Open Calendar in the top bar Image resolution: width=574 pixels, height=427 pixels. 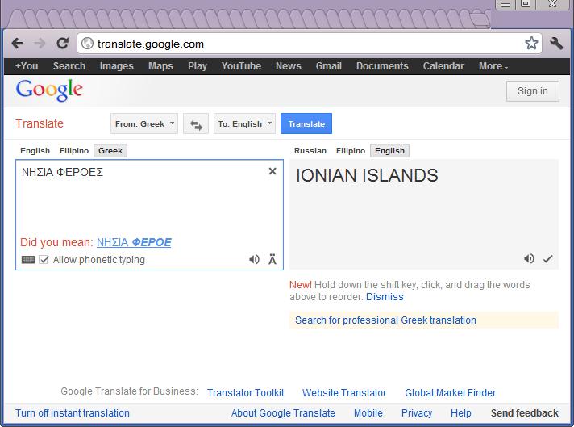(443, 66)
